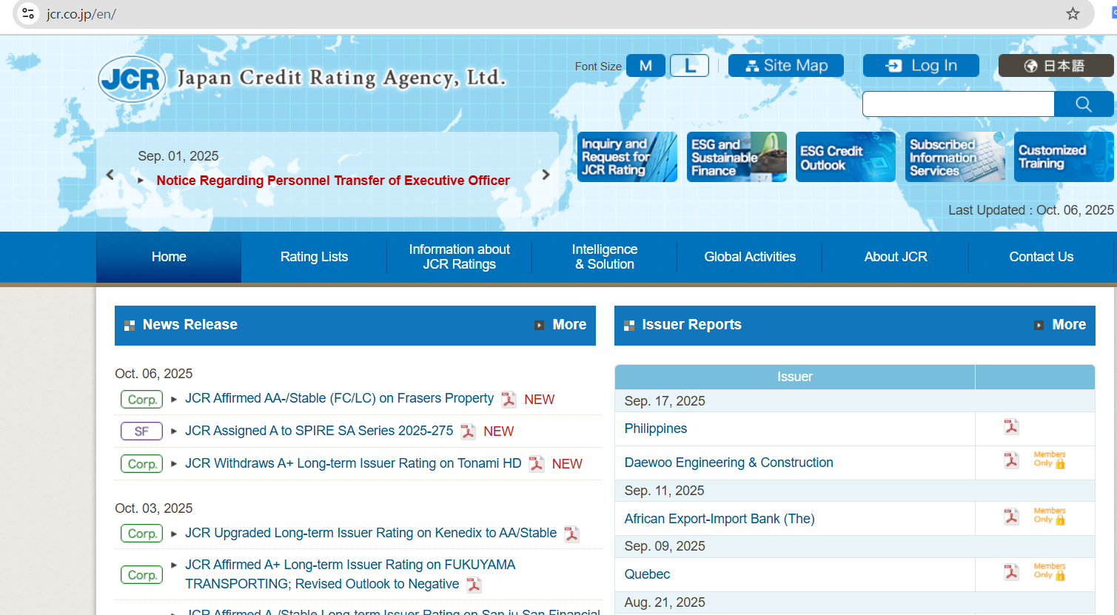This screenshot has height=615, width=1117.
Task: Bookmark this page with star icon
Action: click(1073, 13)
